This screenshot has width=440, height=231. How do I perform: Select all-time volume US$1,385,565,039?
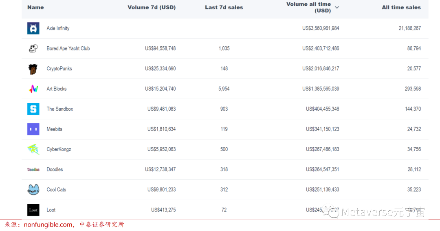coord(321,89)
